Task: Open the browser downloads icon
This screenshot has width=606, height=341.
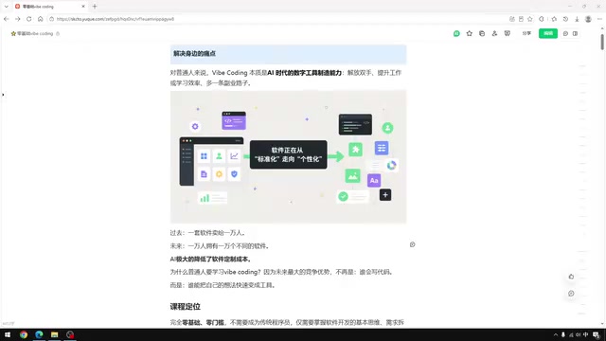Action: tap(577, 19)
